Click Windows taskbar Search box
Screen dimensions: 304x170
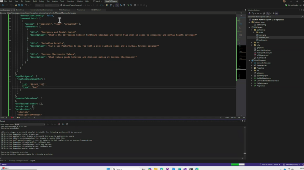pos(126,169)
